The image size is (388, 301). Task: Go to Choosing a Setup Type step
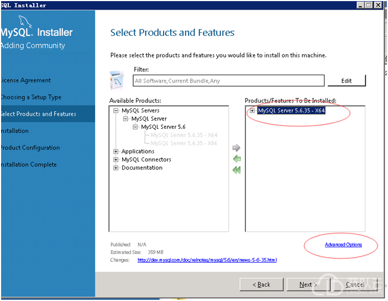click(x=31, y=97)
